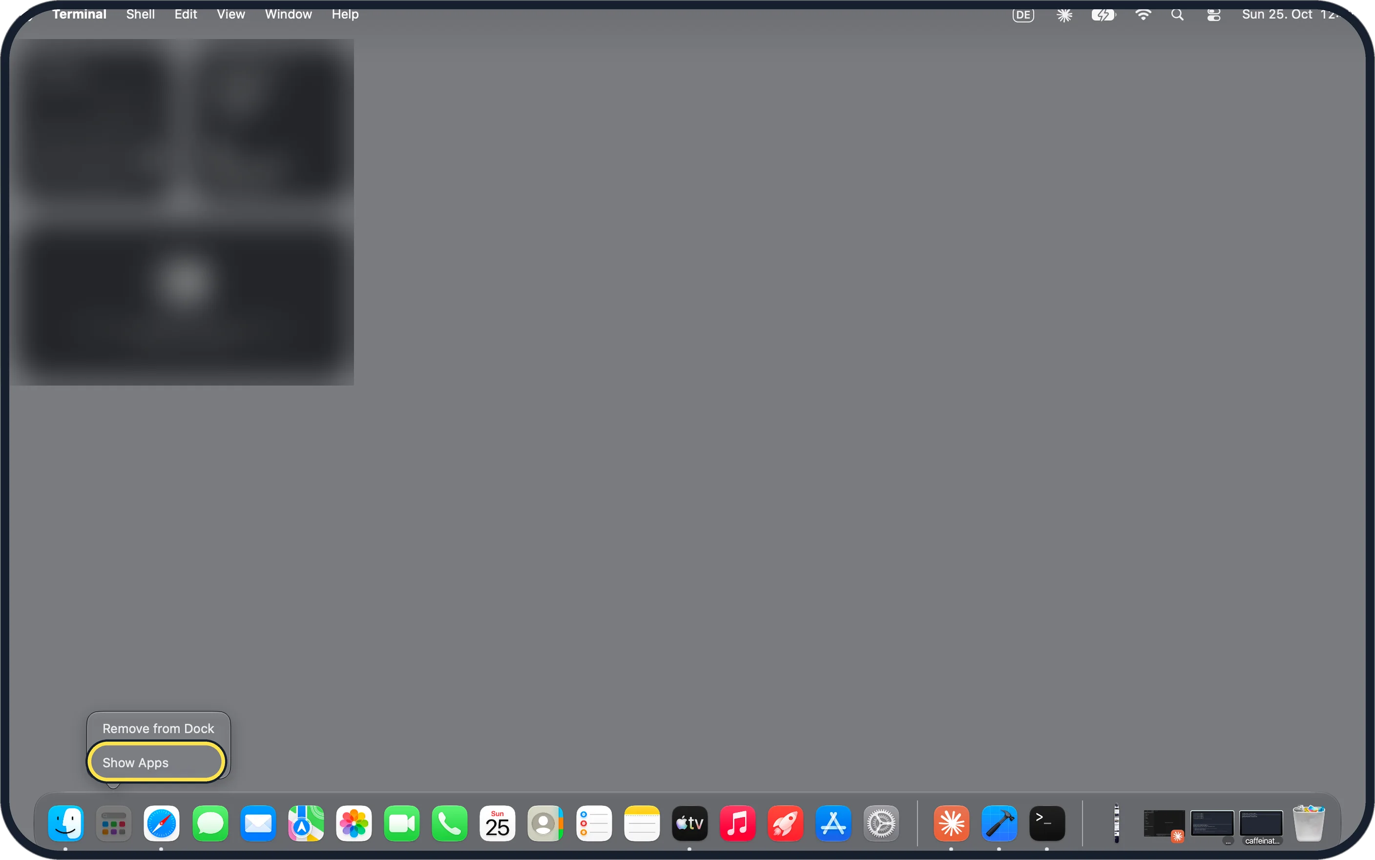
Task: Open the Notes app in Dock
Action: (642, 823)
